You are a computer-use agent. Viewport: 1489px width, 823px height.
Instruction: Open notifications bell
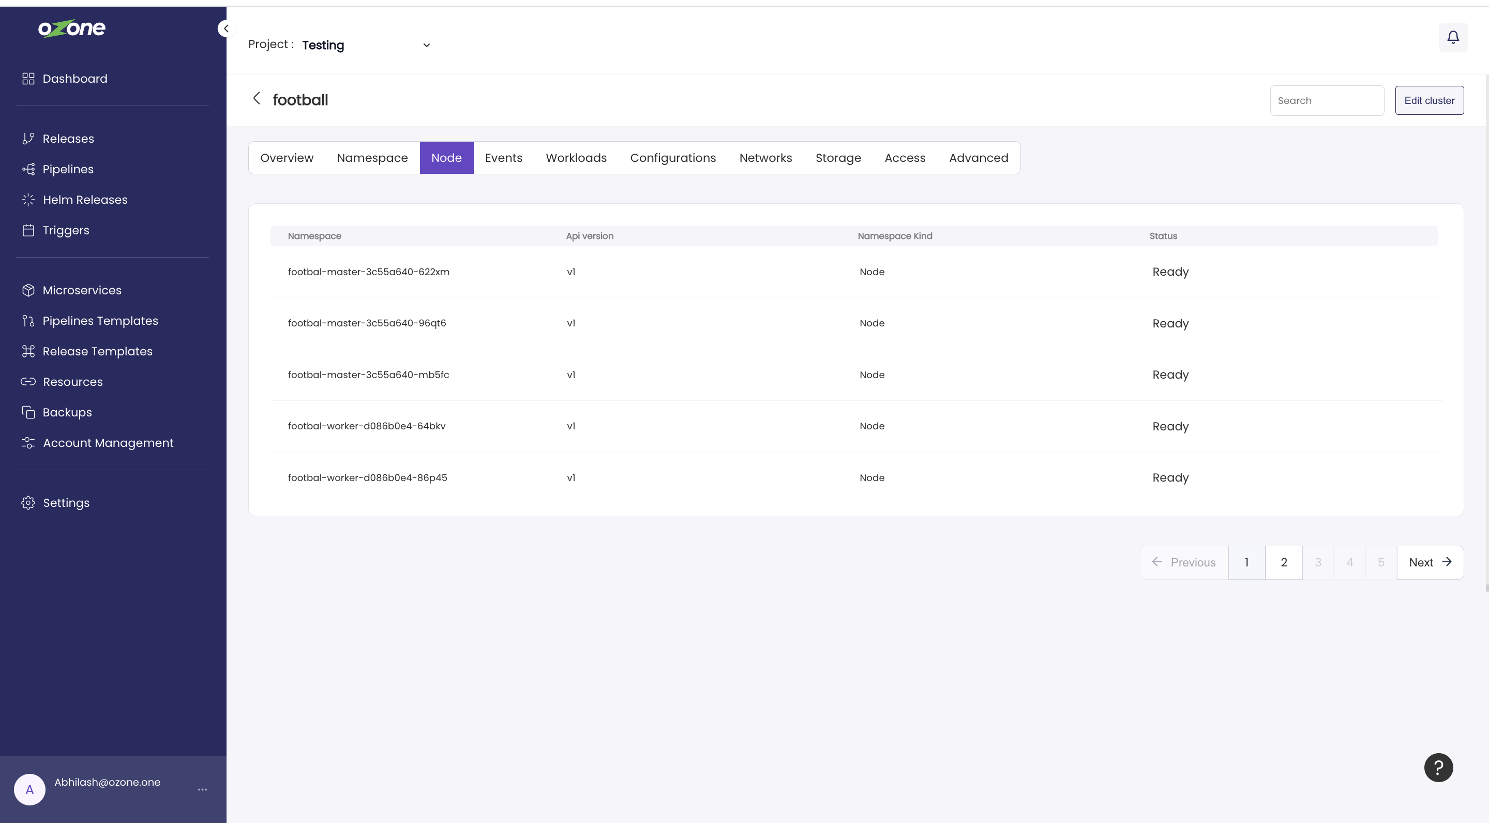pos(1453,38)
